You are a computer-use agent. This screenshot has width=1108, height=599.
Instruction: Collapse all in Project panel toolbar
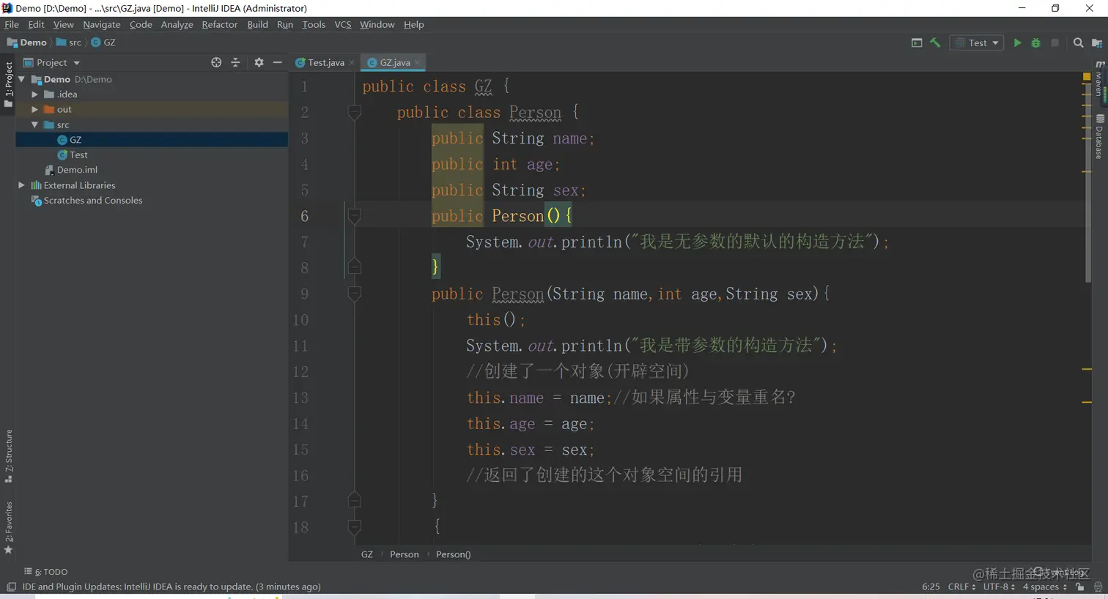click(235, 62)
